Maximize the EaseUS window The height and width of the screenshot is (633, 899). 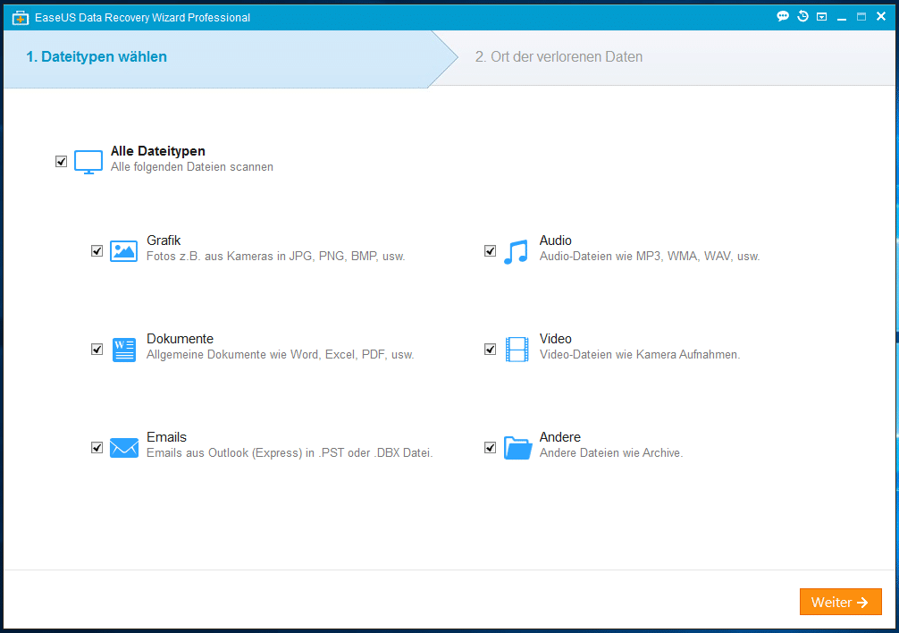click(x=861, y=17)
